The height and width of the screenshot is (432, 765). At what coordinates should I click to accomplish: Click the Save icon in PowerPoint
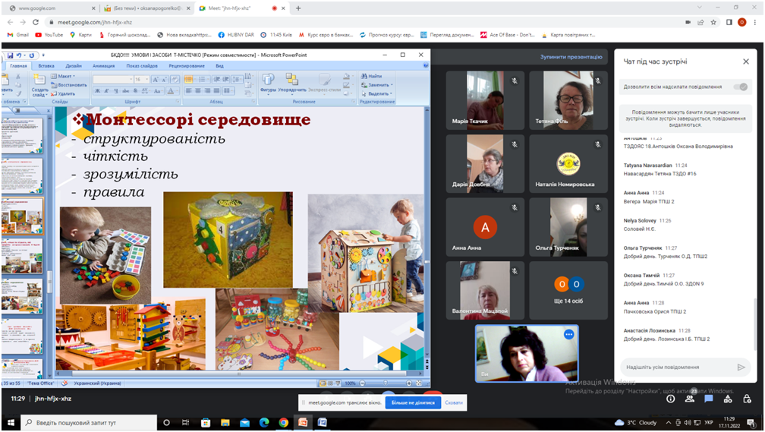coord(11,55)
